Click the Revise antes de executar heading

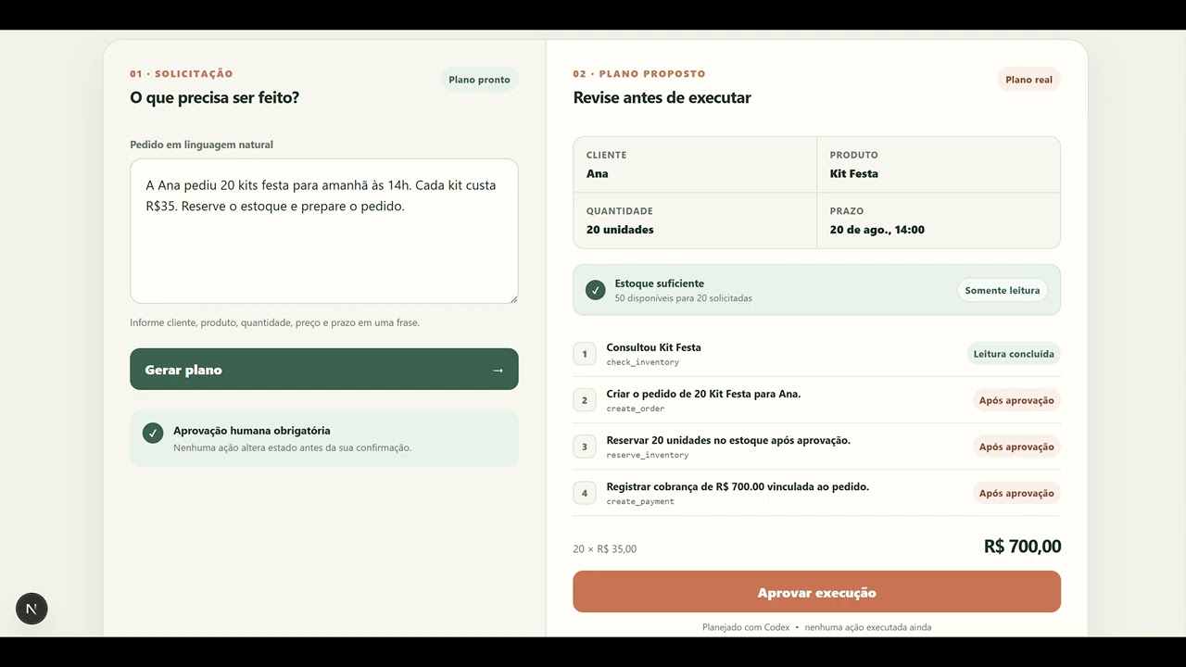pos(662,97)
